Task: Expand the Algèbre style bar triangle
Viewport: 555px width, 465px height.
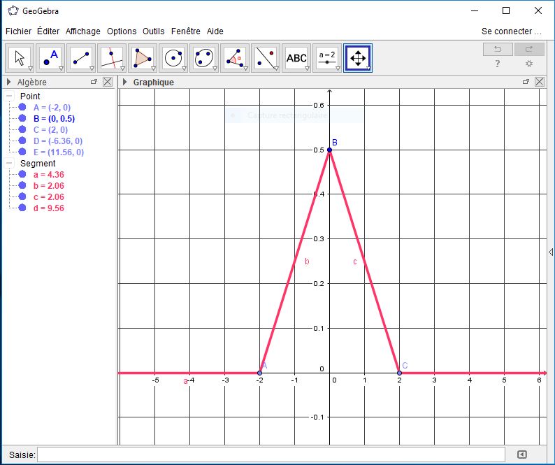Action: pyautogui.click(x=9, y=83)
